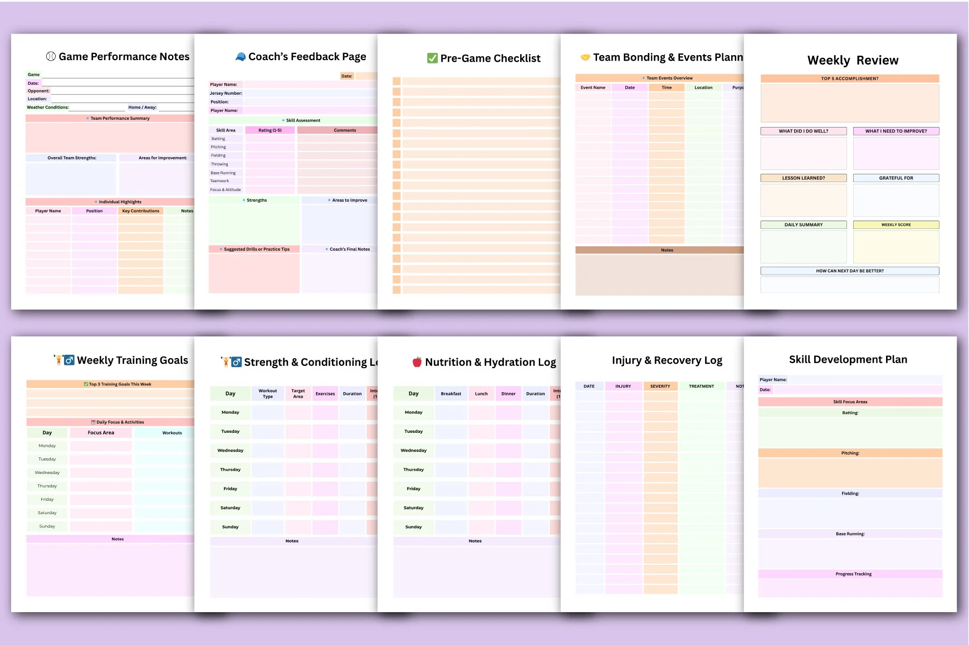Select the Coach's Final Notes header
Viewport: 969px width, 645px height.
(x=340, y=249)
